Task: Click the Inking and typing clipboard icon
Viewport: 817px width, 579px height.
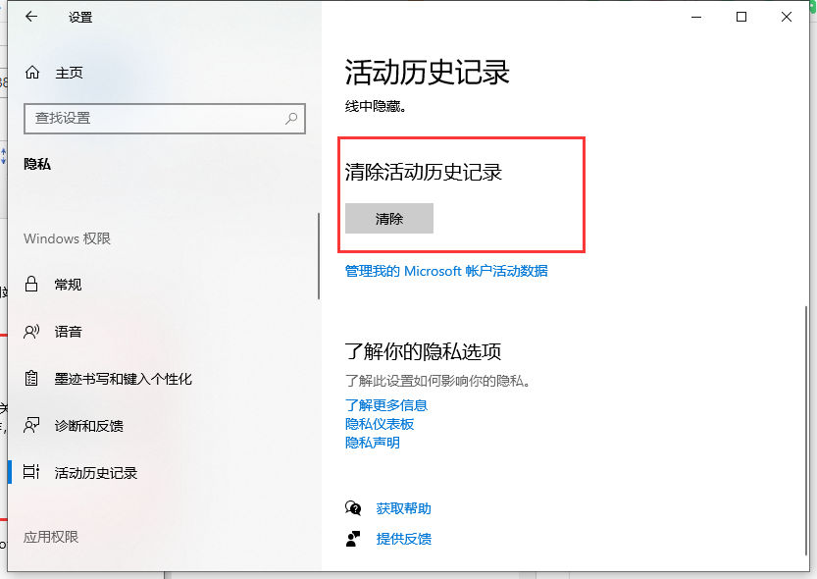Action: tap(32, 379)
